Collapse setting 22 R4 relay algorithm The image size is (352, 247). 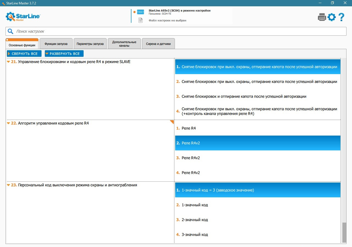pos(8,123)
